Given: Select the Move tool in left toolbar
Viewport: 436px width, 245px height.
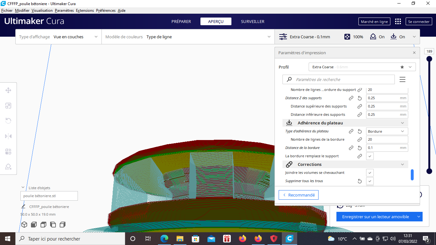Looking at the screenshot, I should (x=8, y=90).
